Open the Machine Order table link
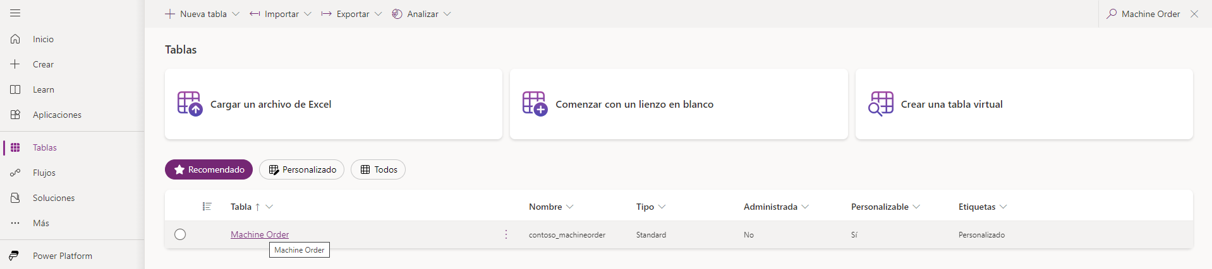The height and width of the screenshot is (269, 1212). [260, 234]
